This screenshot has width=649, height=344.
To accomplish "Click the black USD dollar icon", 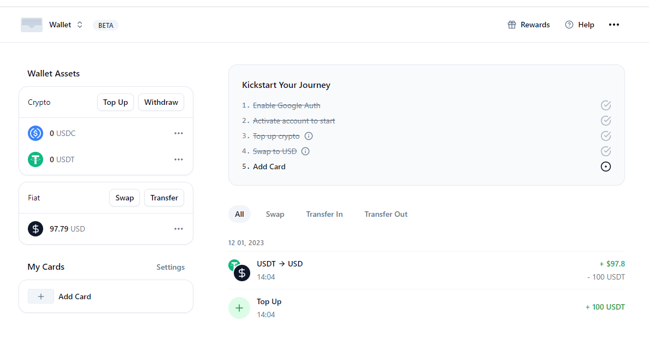I will pyautogui.click(x=36, y=229).
